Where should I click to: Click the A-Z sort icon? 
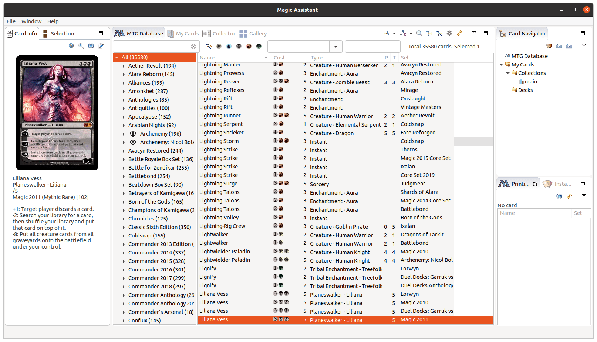403,33
